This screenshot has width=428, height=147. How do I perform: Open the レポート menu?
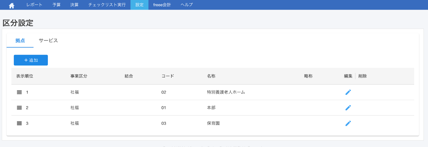point(34,5)
